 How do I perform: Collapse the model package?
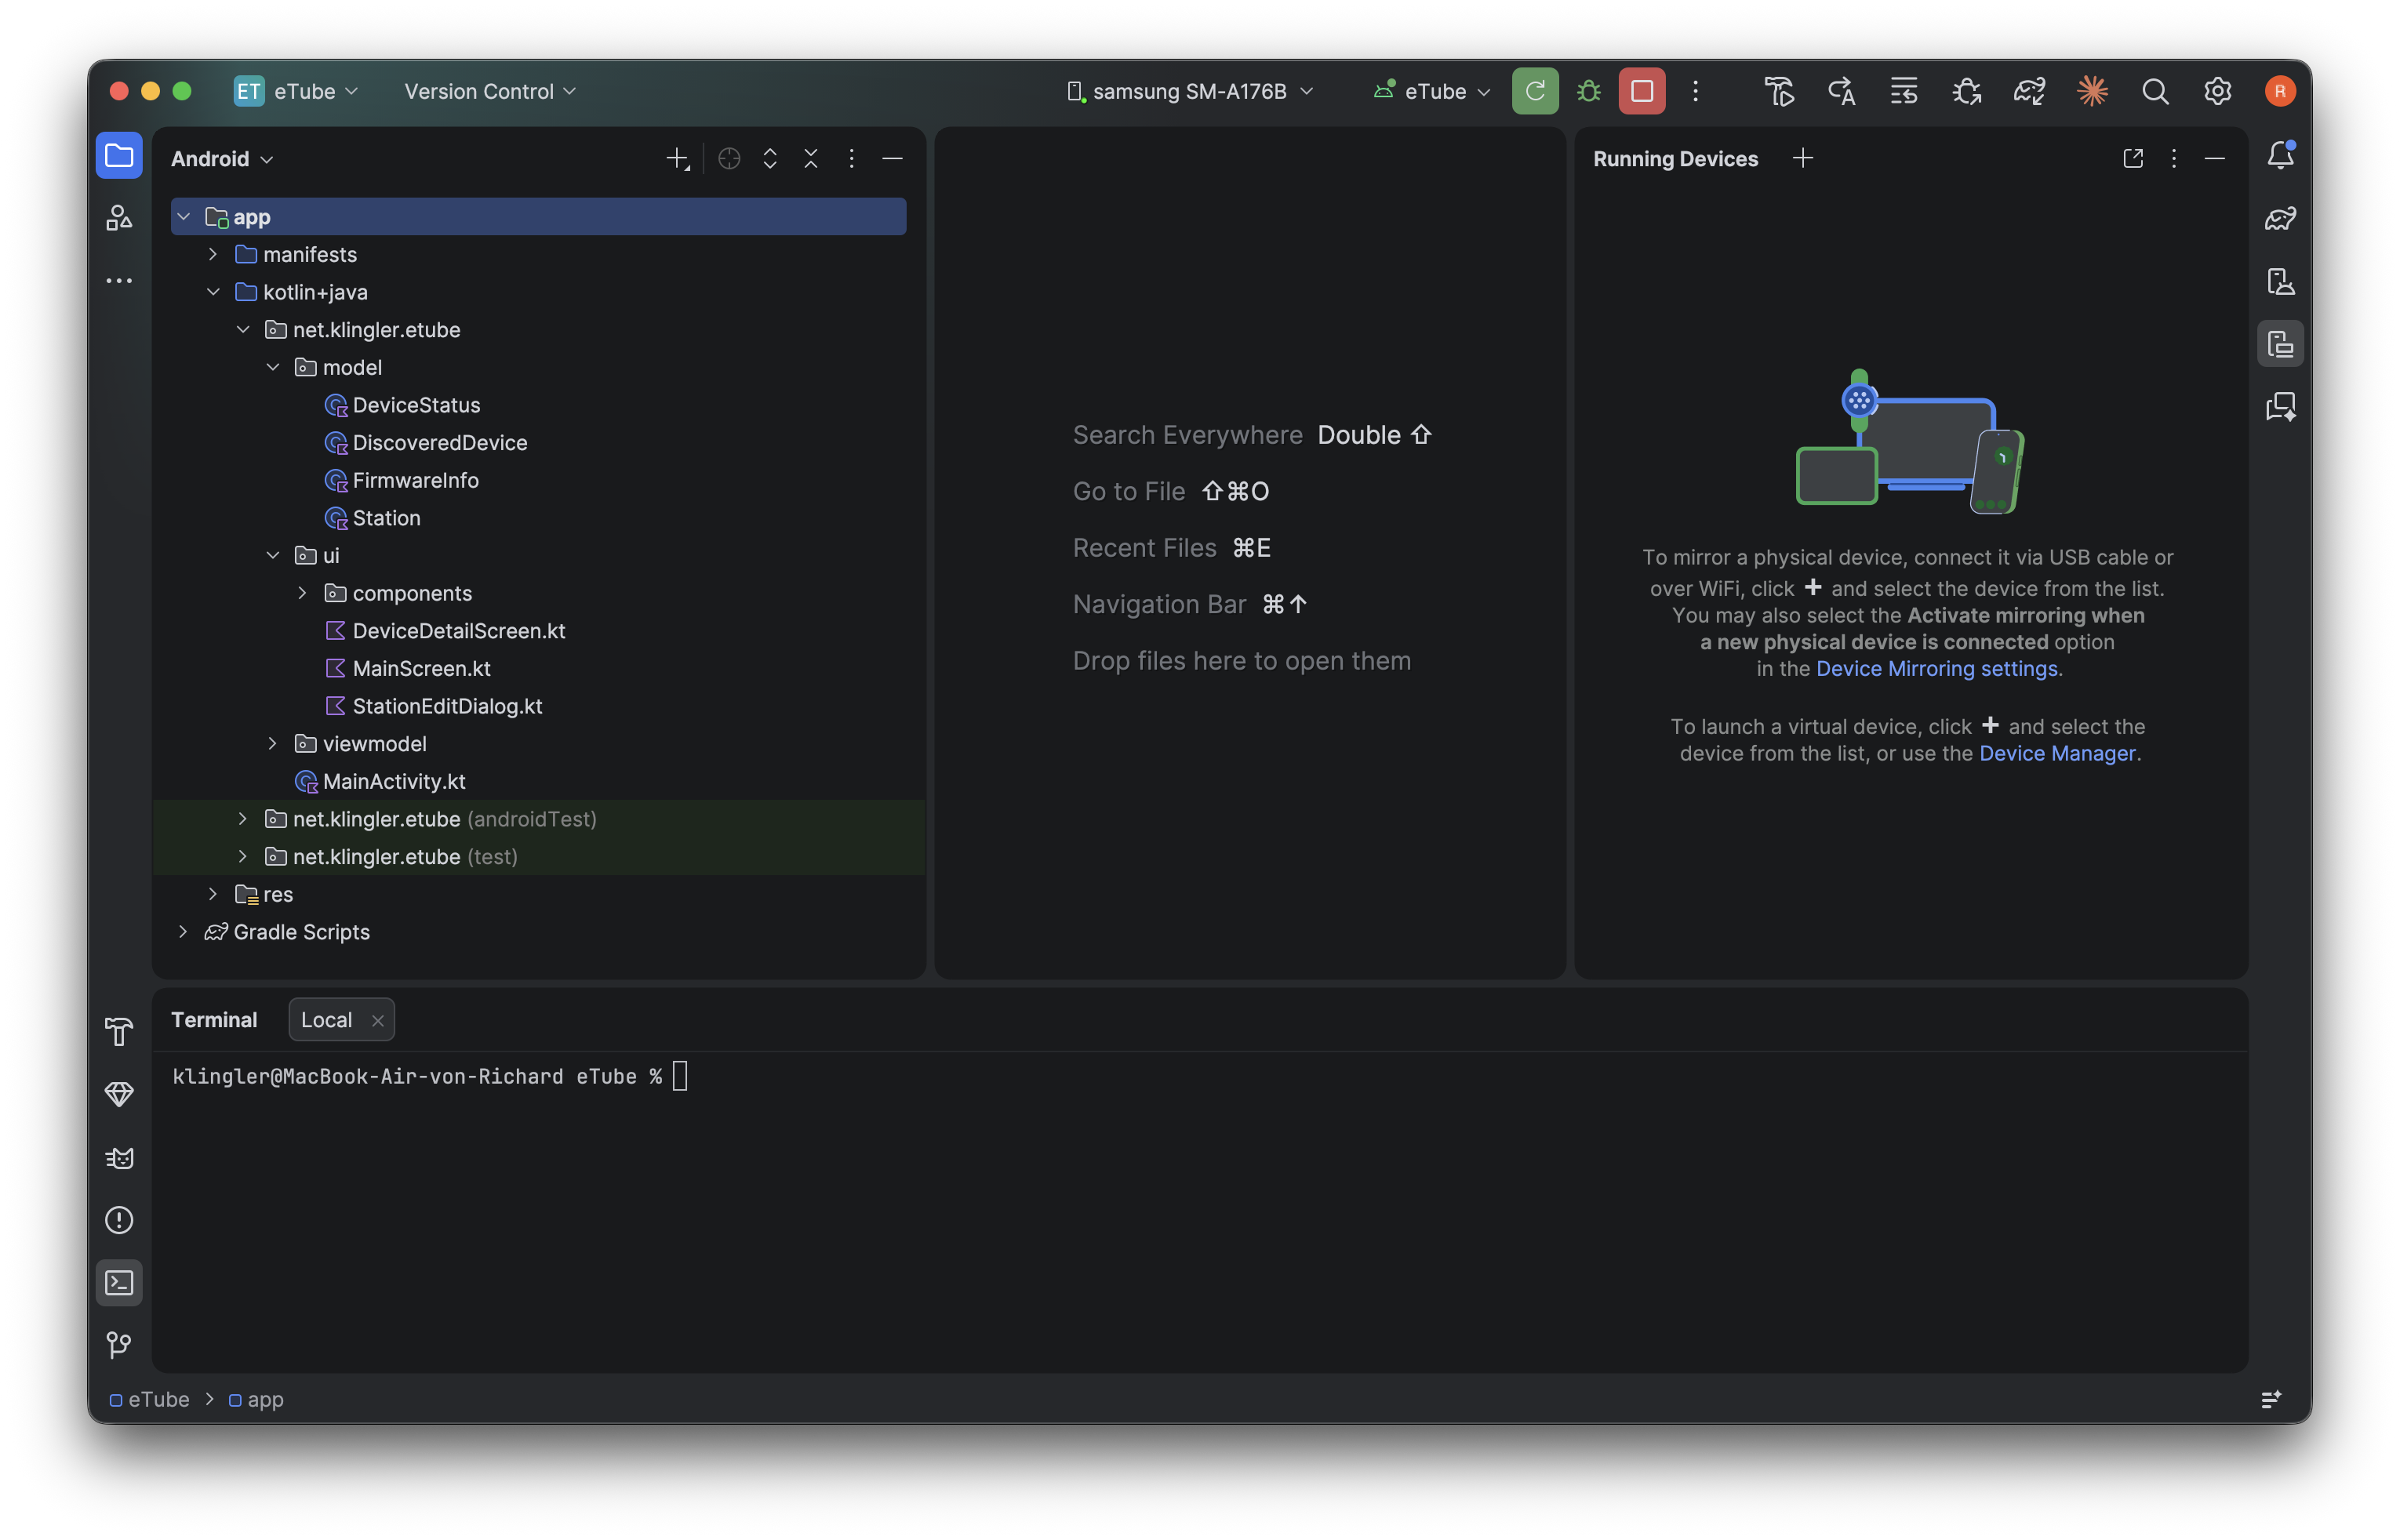point(272,367)
